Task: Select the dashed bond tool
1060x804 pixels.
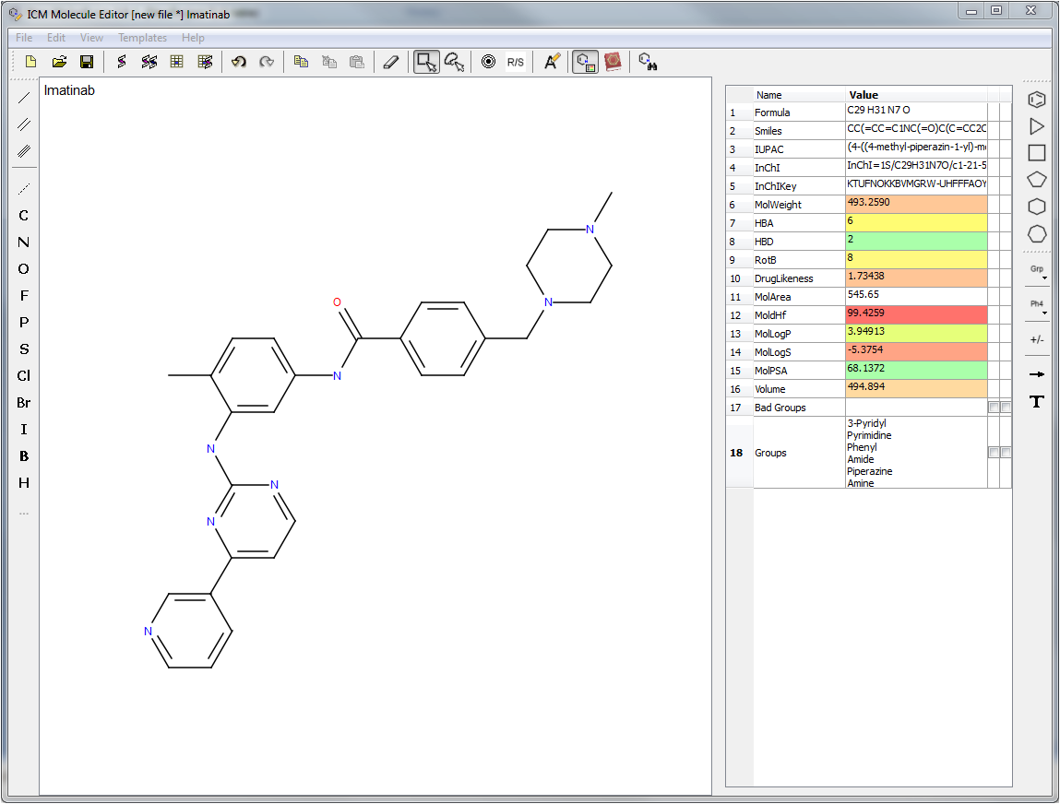Action: (x=24, y=188)
